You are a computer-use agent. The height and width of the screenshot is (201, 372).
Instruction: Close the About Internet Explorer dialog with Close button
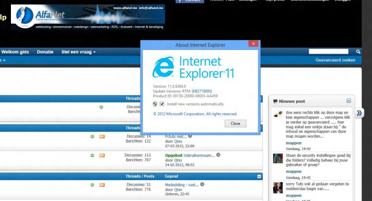pyautogui.click(x=236, y=123)
